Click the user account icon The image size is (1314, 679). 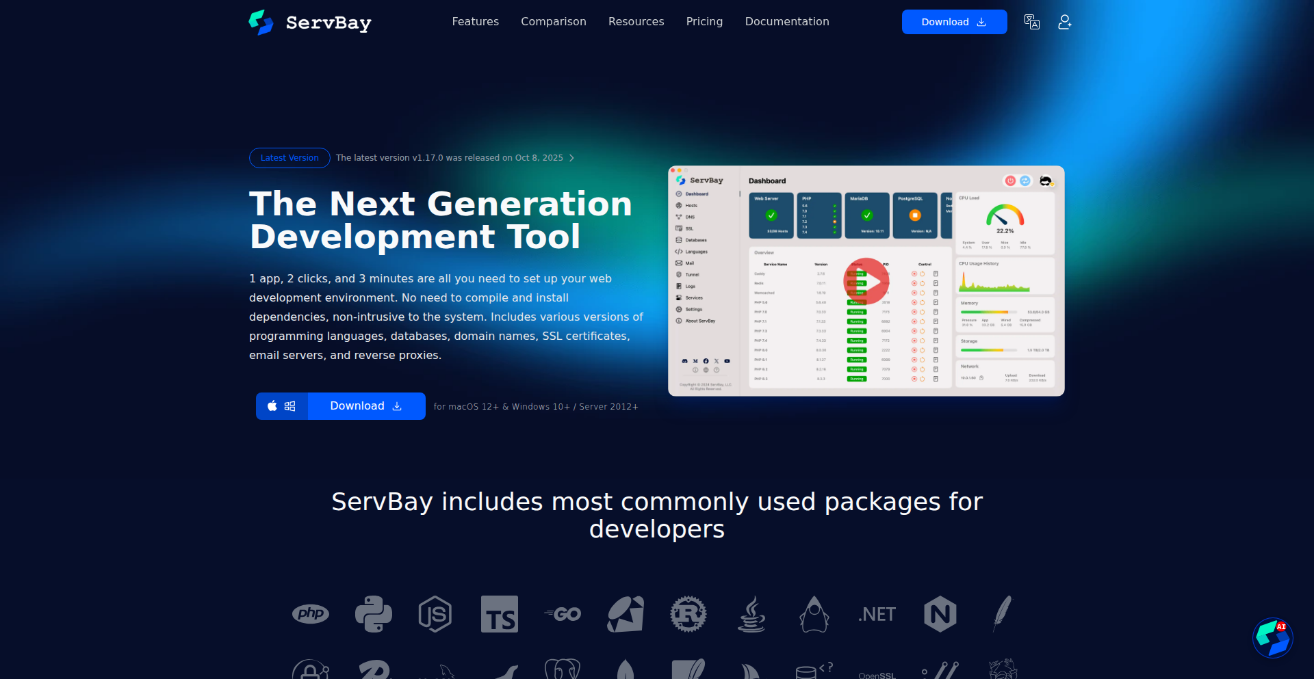(x=1064, y=22)
